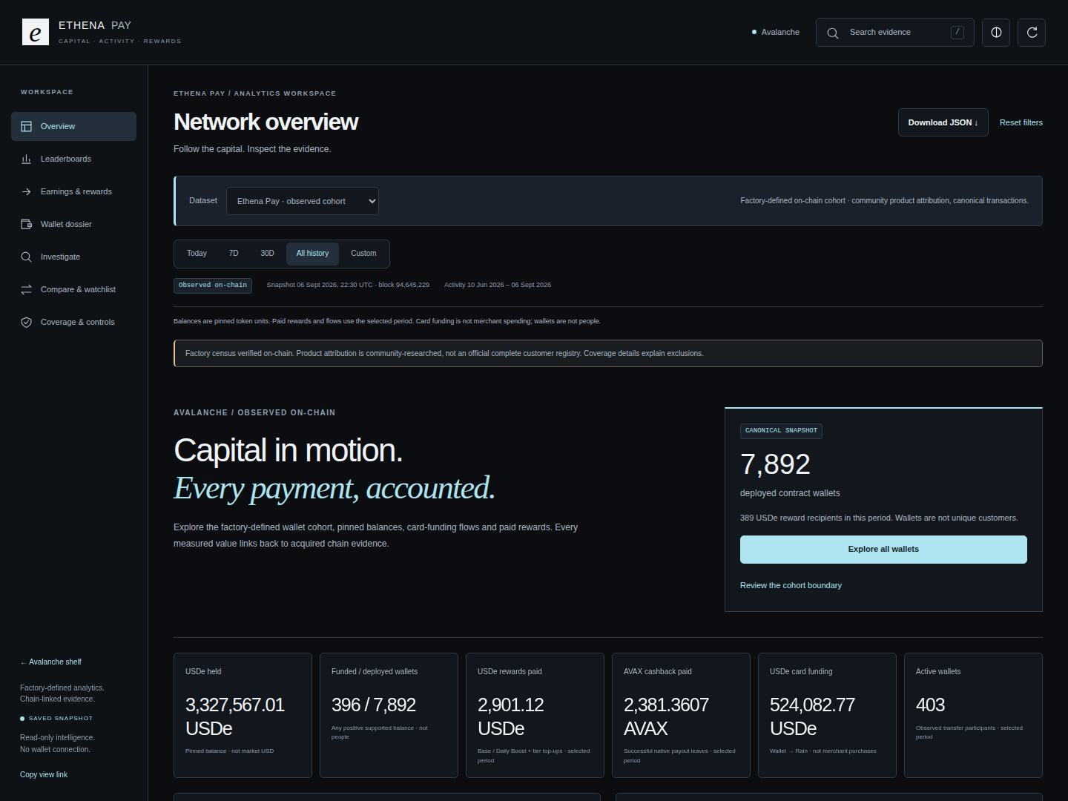The width and height of the screenshot is (1068, 801).
Task: Click the slash shortcut badge in search
Action: (x=957, y=32)
